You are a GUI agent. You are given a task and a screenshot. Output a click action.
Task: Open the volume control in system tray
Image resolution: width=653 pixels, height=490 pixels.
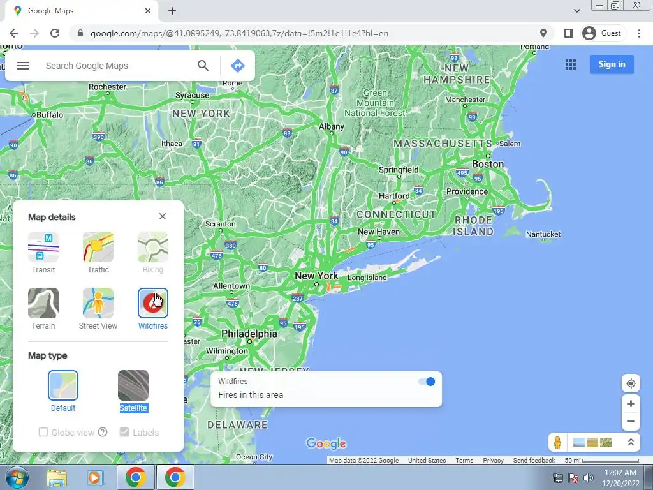point(588,478)
